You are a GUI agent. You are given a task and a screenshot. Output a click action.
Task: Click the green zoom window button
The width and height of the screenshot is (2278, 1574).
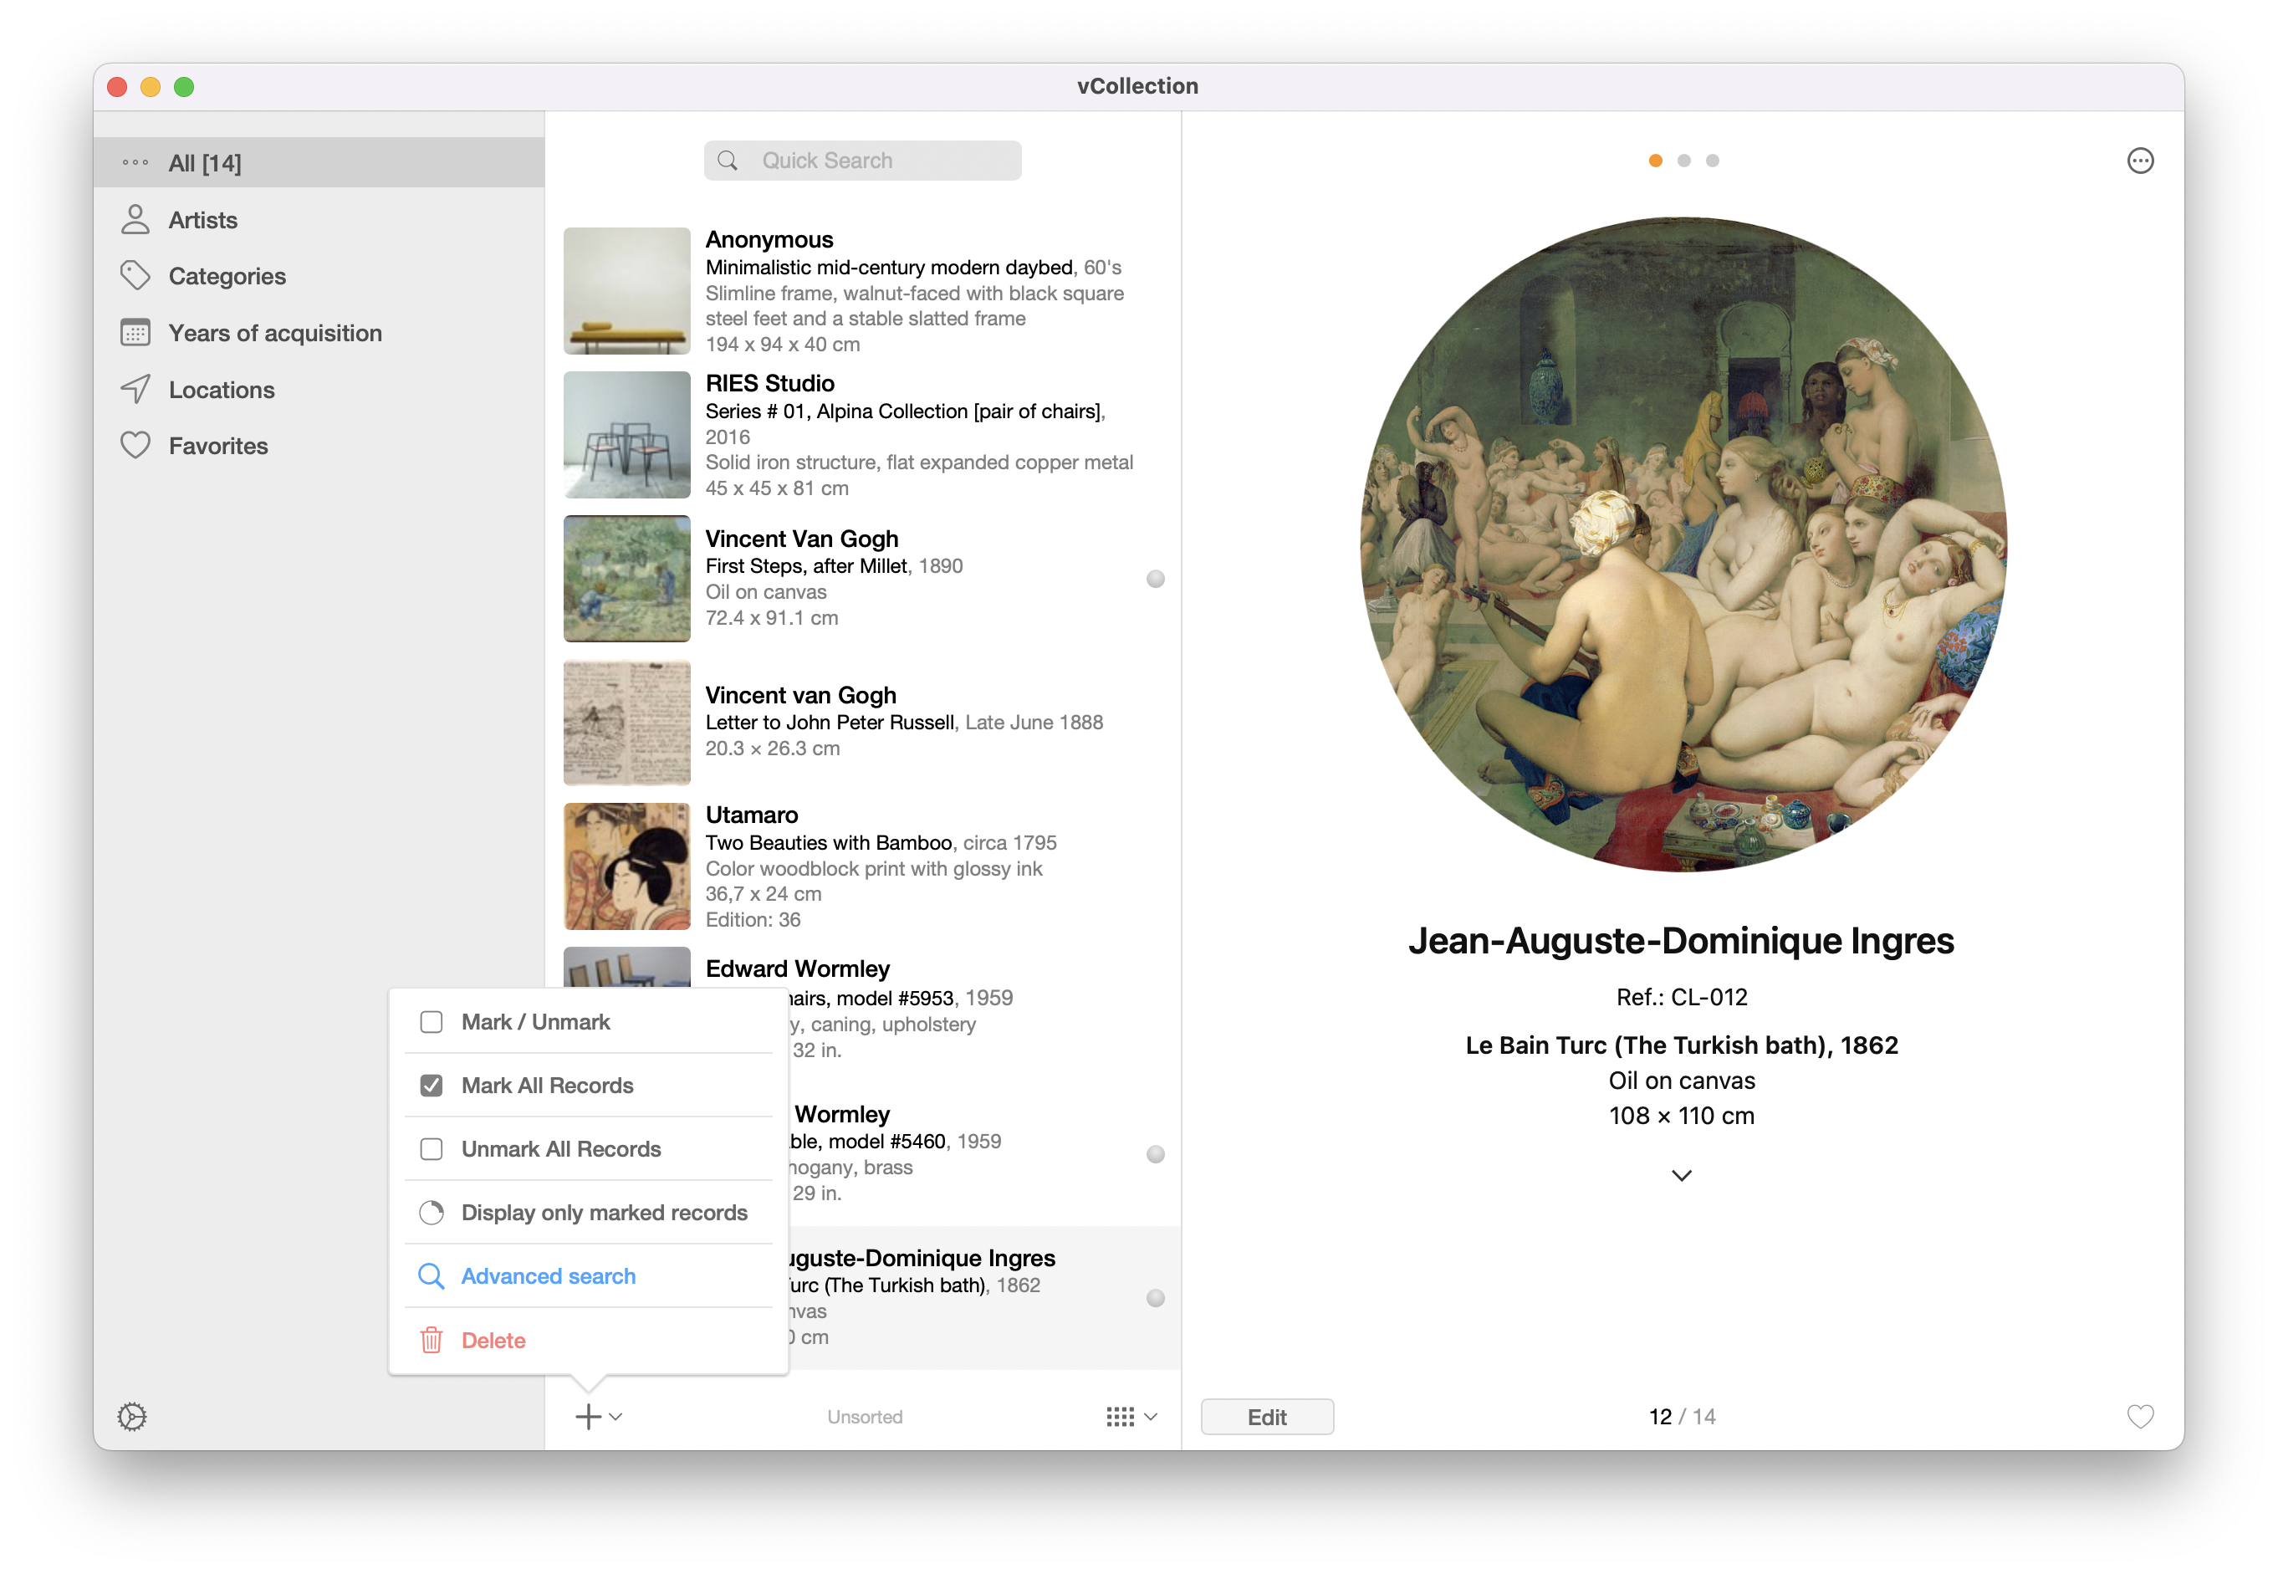(x=185, y=87)
